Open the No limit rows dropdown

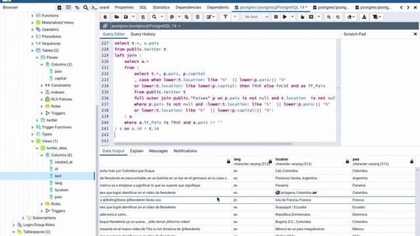tap(256, 17)
